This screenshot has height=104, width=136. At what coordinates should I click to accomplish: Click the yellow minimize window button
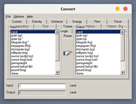(x=117, y=9)
